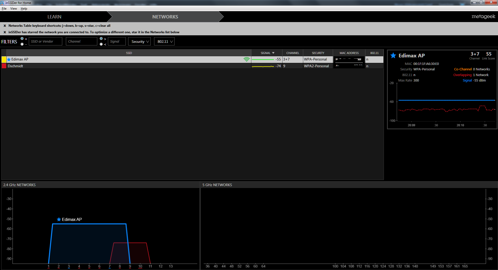Sort by 802.11 column header
498x270 pixels.
374,53
